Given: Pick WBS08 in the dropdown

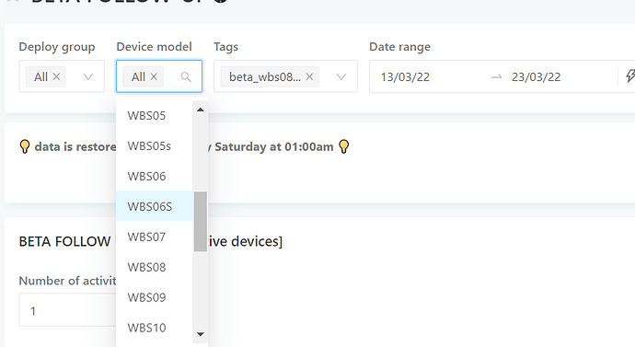Looking at the screenshot, I should (x=155, y=267).
